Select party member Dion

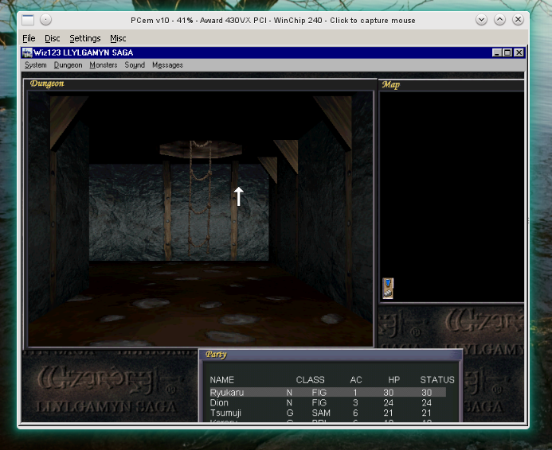pyautogui.click(x=219, y=403)
